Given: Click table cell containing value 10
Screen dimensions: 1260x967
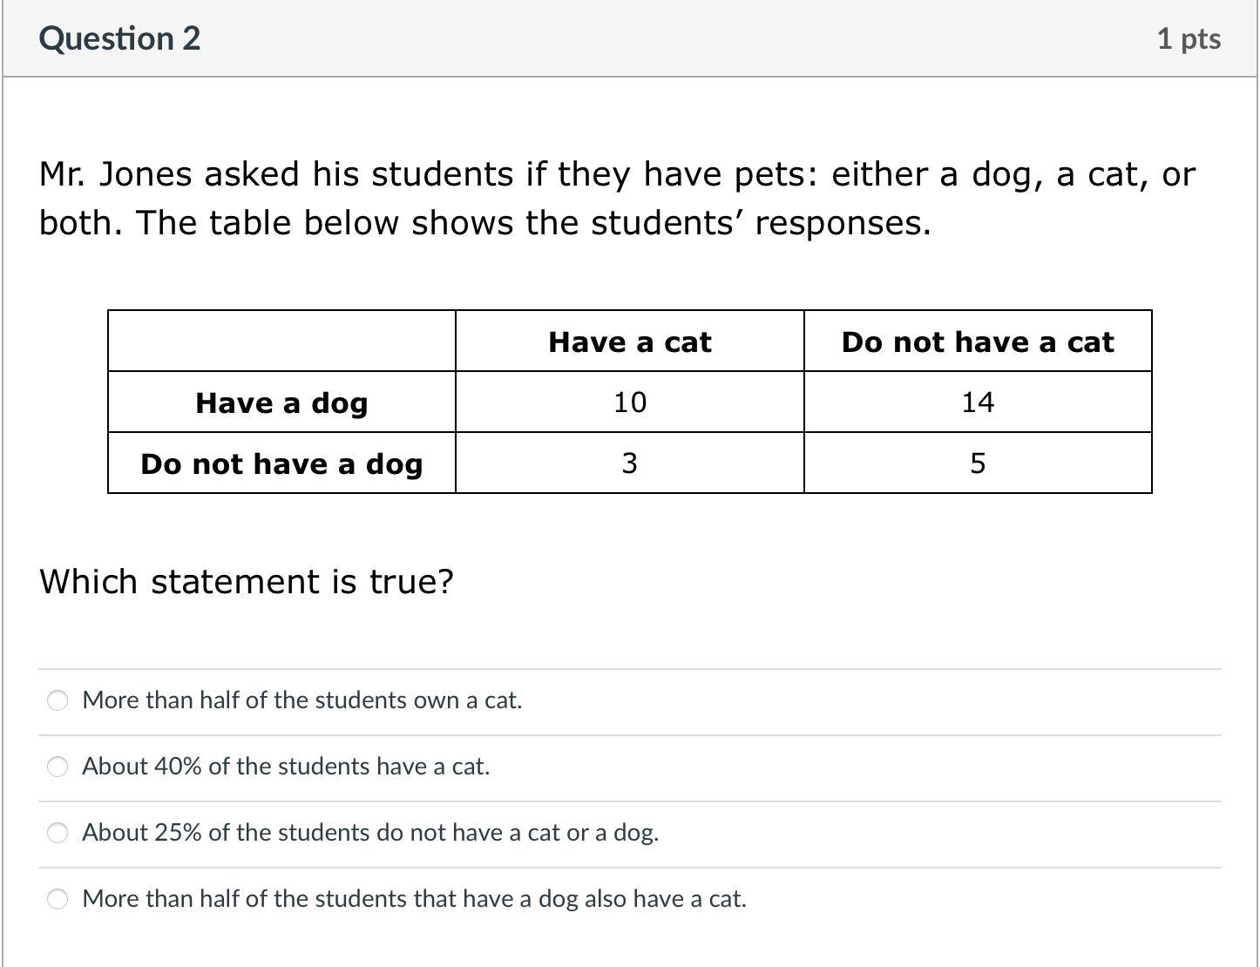Looking at the screenshot, I should click(x=629, y=402).
